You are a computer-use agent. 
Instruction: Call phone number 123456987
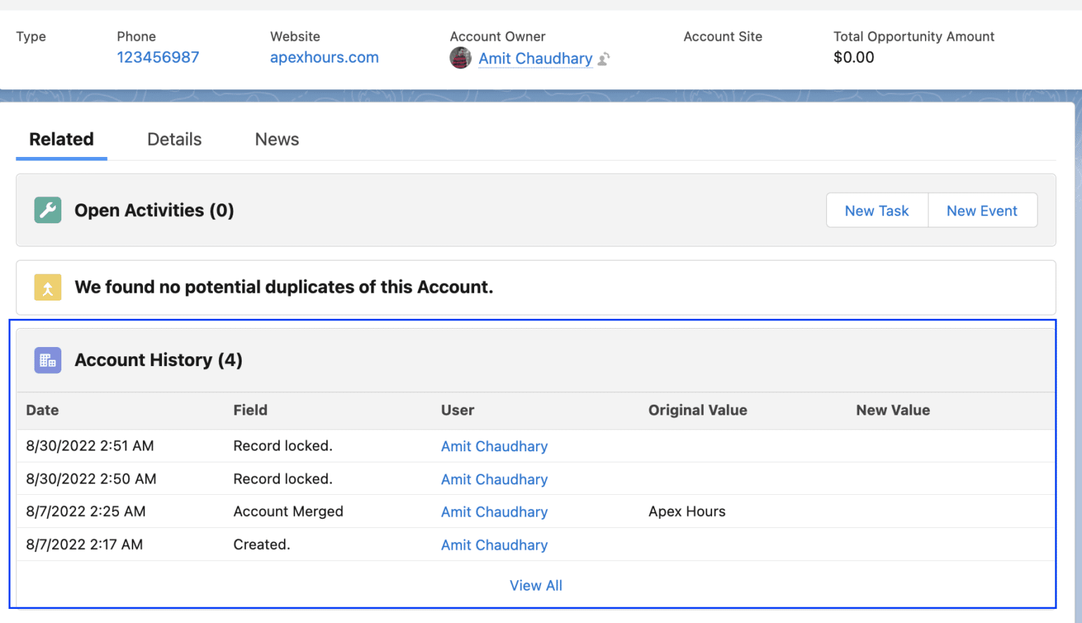point(158,58)
